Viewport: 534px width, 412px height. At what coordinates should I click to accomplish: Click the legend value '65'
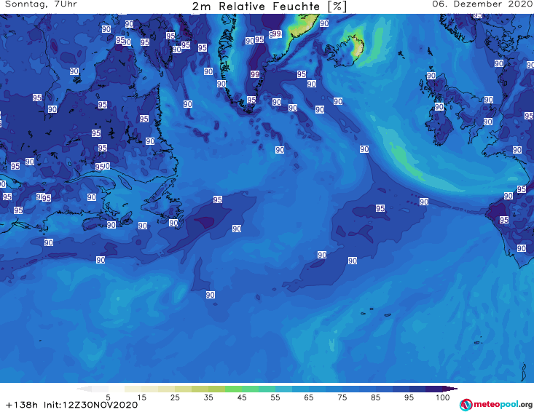309,397
